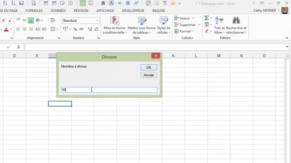Viewport: 291px width, 163px height.
Task: Click the Insert Function fx button
Action: (19, 47)
